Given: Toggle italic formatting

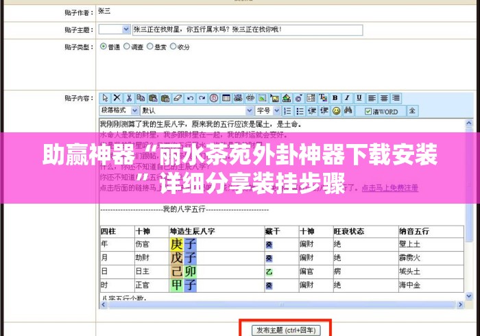Looking at the screenshot, I should tap(347, 98).
